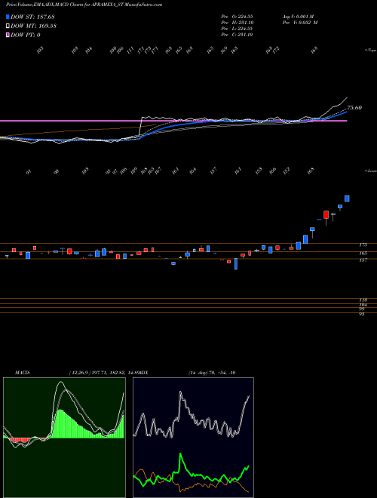
Task: Click the Avg V average volume value
Action: 298,17
